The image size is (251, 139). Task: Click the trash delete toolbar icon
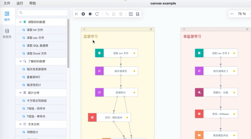tap(121, 14)
